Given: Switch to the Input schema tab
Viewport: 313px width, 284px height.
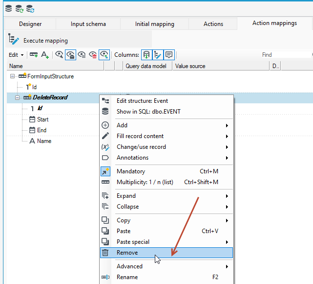Looking at the screenshot, I should click(x=88, y=24).
